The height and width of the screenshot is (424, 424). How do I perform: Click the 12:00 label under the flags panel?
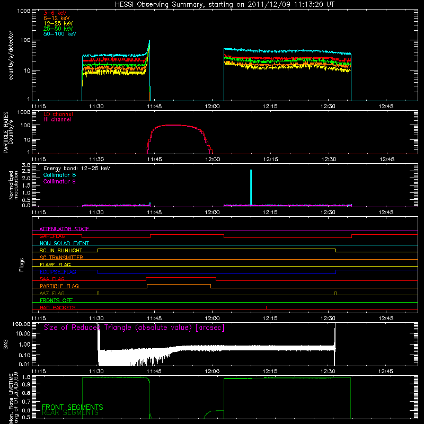(x=213, y=319)
